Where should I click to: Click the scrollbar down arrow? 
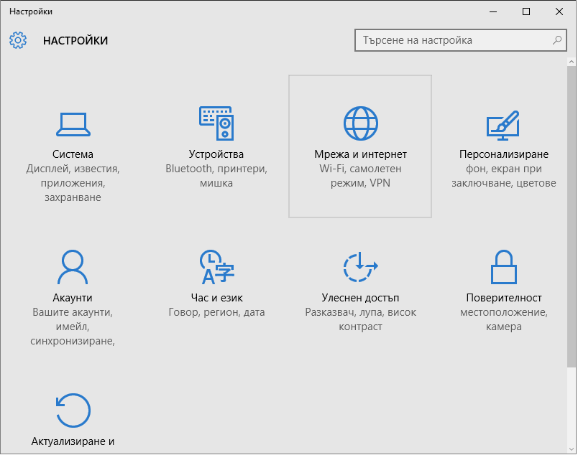(572, 449)
